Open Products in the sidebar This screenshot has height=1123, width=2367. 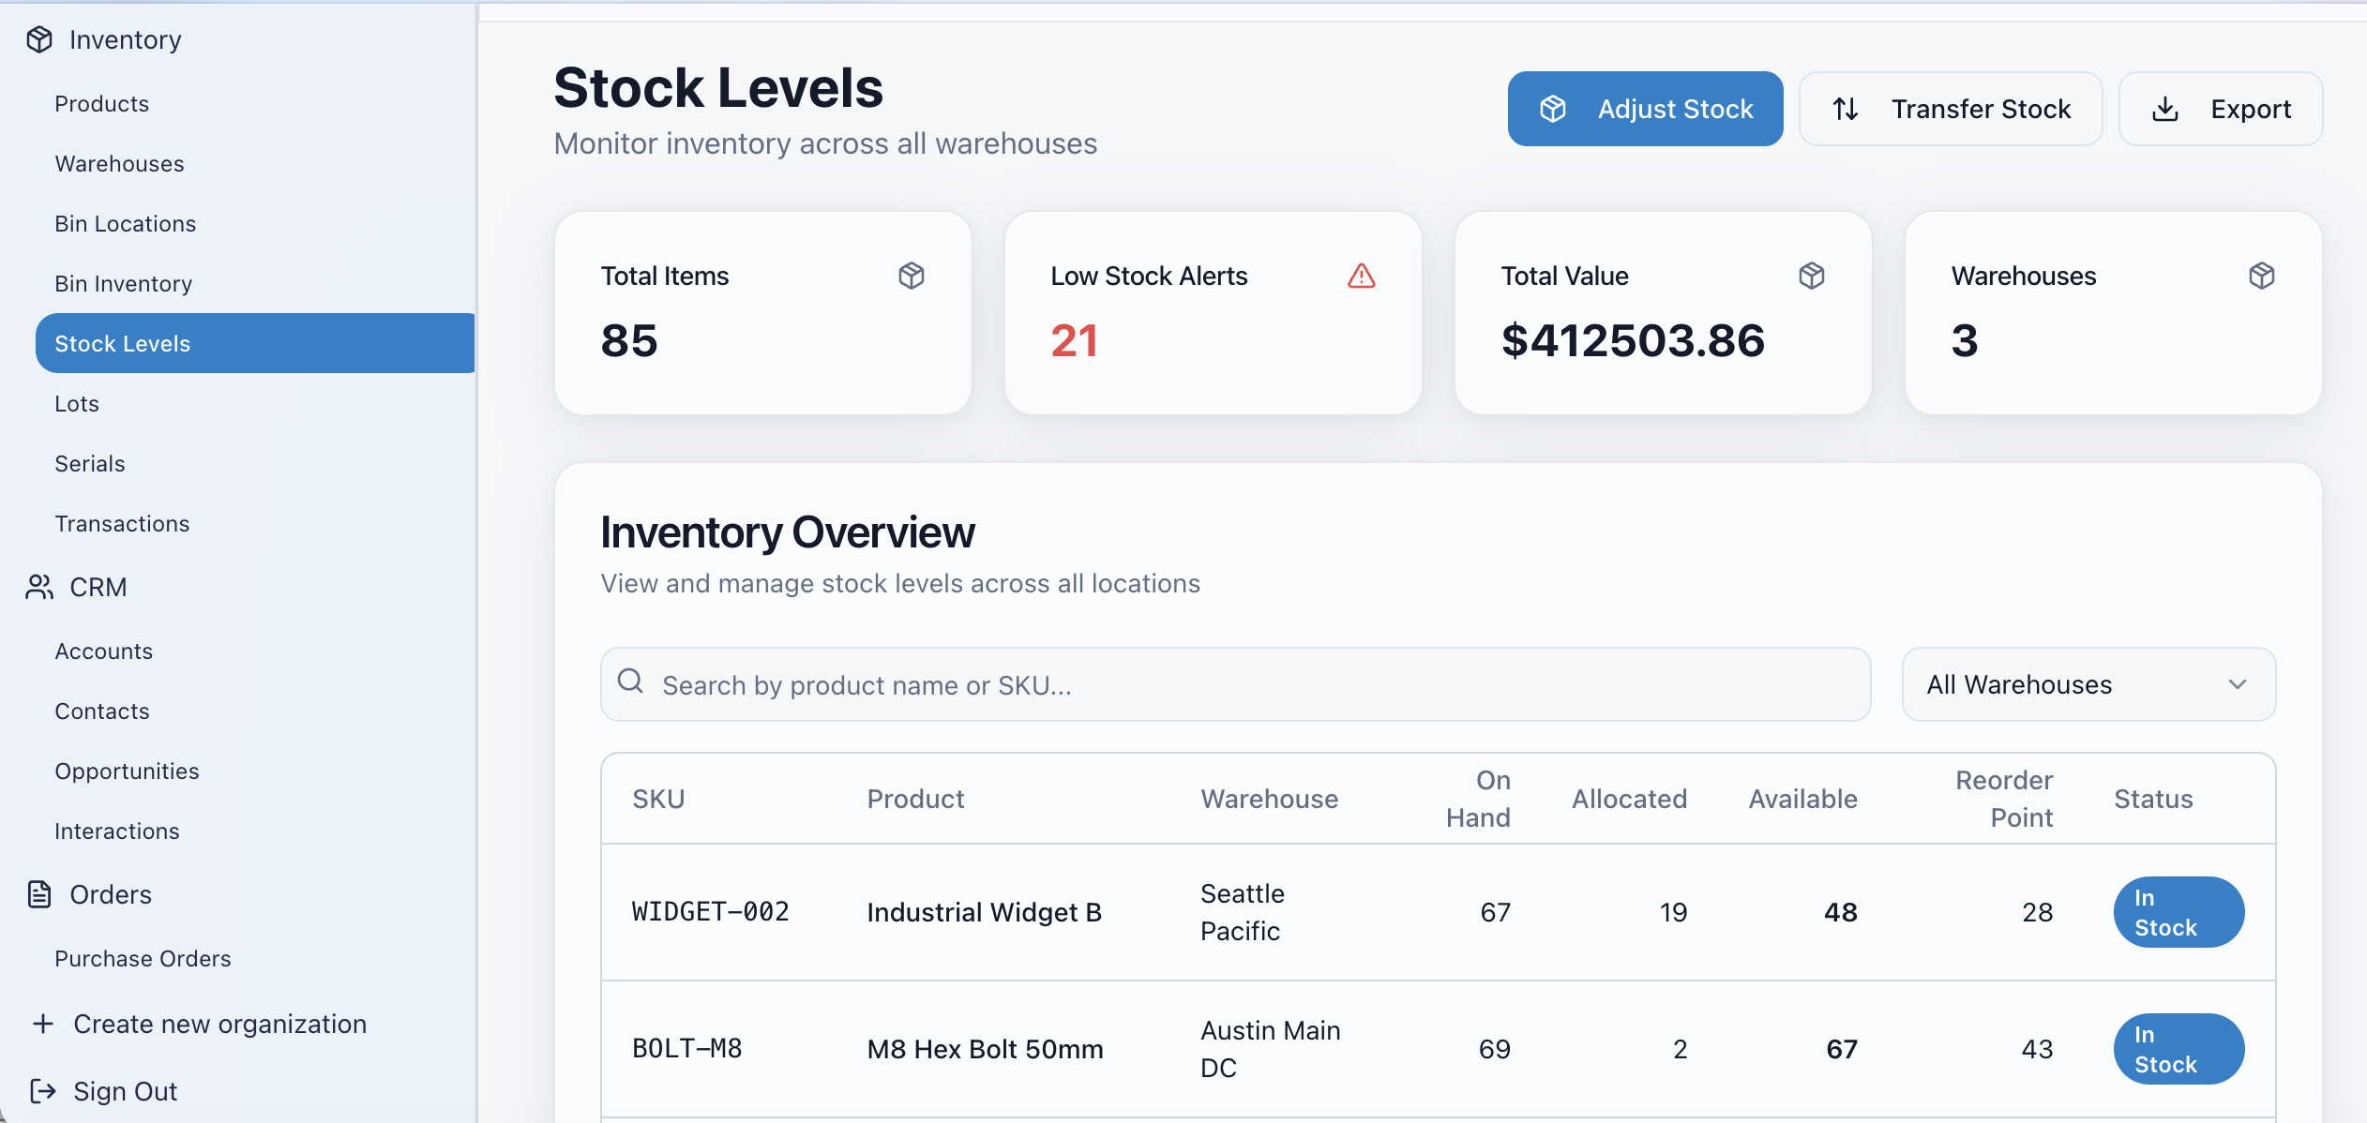pyautogui.click(x=101, y=103)
